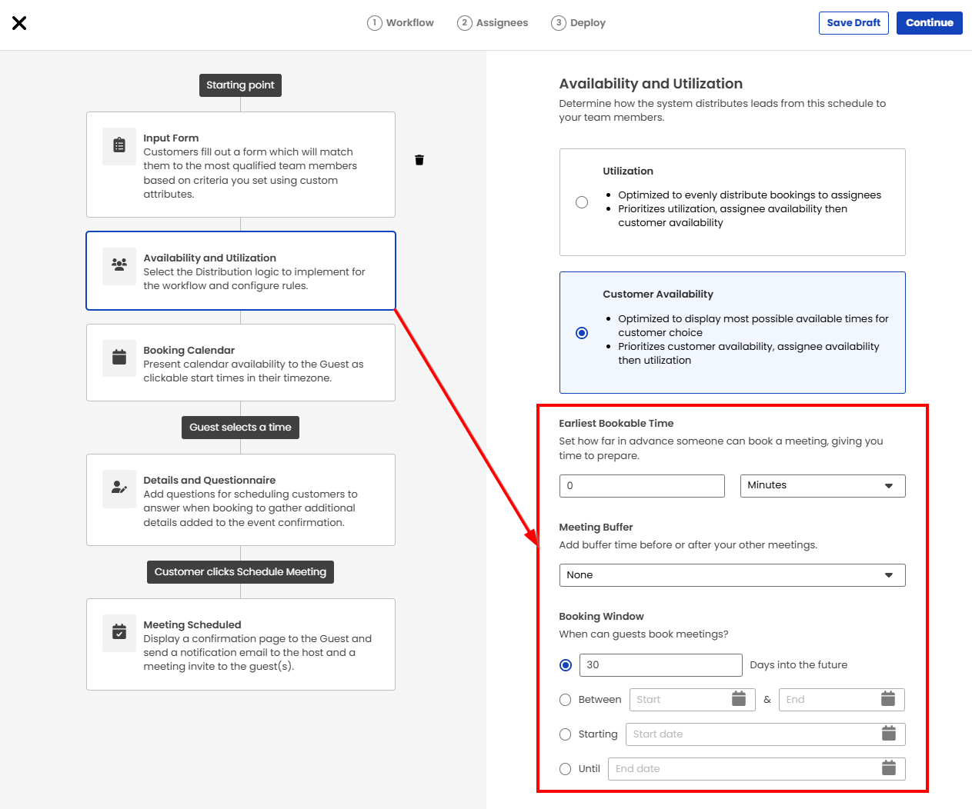This screenshot has height=809, width=972.
Task: Select the Starting booking window option
Action: pyautogui.click(x=566, y=734)
